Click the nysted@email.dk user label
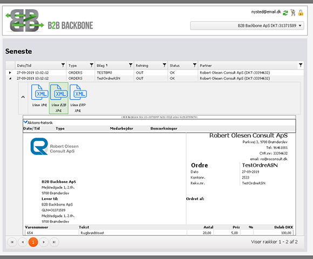 click(266, 12)
